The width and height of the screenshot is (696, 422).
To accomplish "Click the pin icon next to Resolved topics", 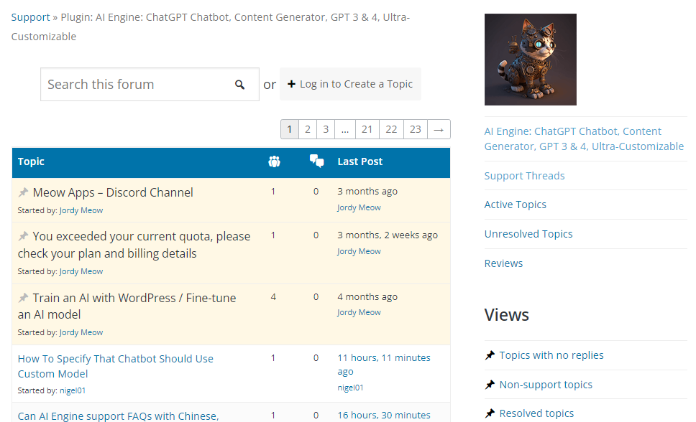I will (490, 413).
